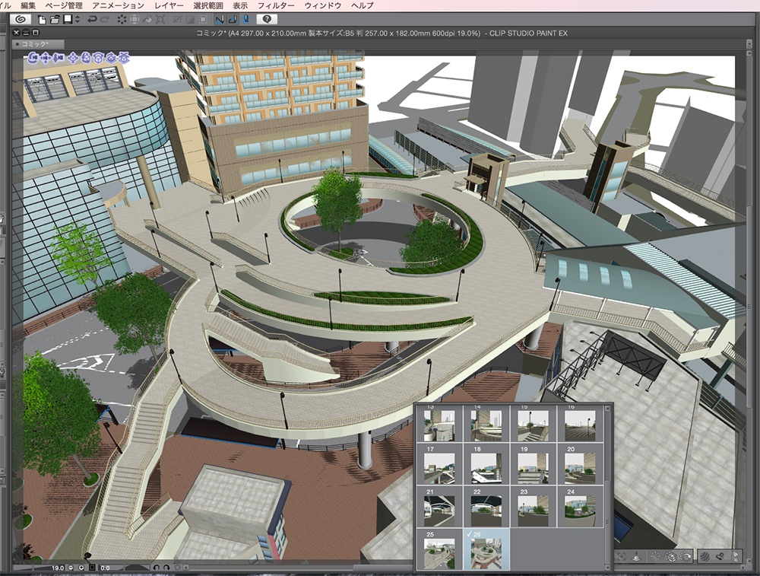Click the fit to screen square icon
Screen dimensions: 760x576
[92, 568]
